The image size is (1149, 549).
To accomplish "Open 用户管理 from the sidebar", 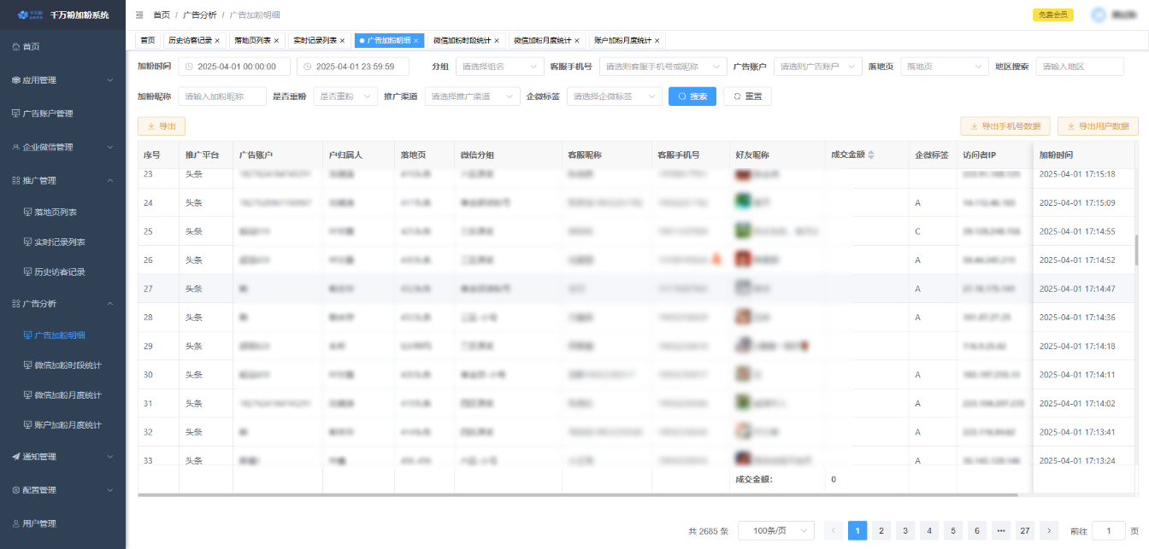I will (x=39, y=523).
